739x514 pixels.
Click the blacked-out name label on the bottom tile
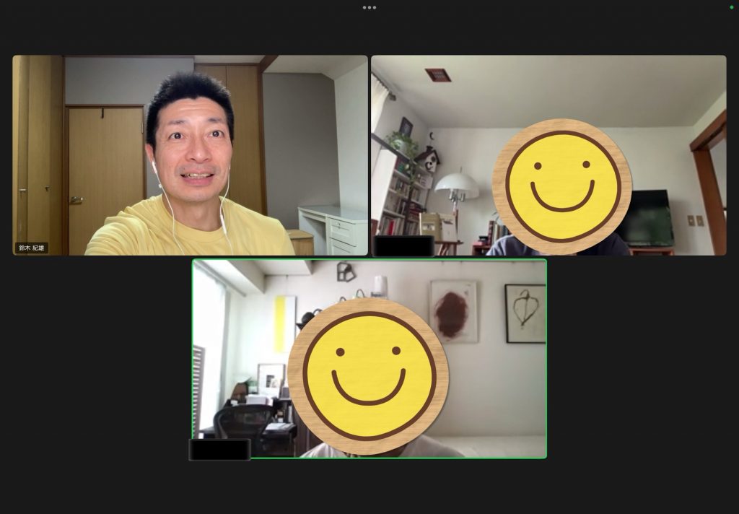click(219, 449)
